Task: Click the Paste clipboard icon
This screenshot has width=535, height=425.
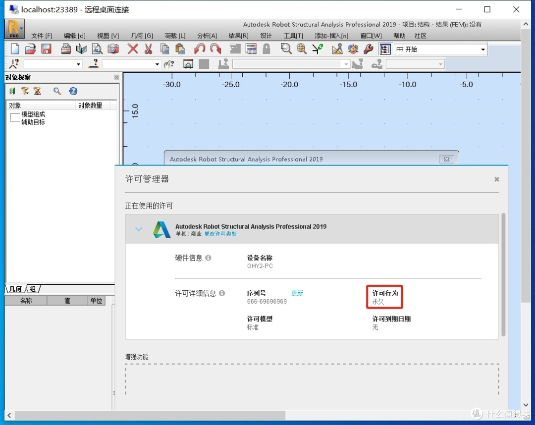Action: tap(180, 49)
